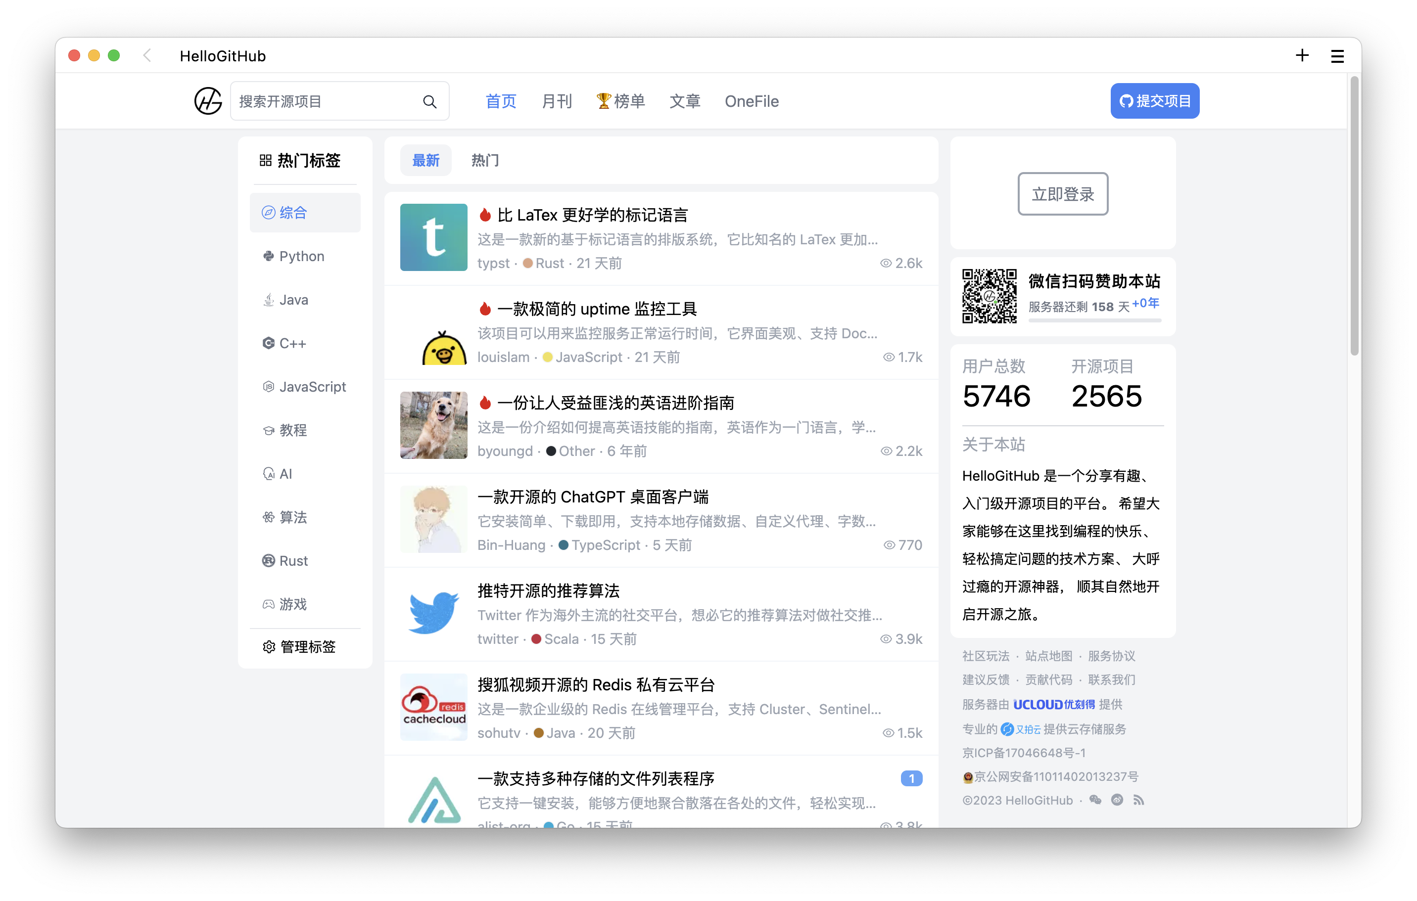
Task: Click the plus icon in title bar
Action: (x=1302, y=56)
